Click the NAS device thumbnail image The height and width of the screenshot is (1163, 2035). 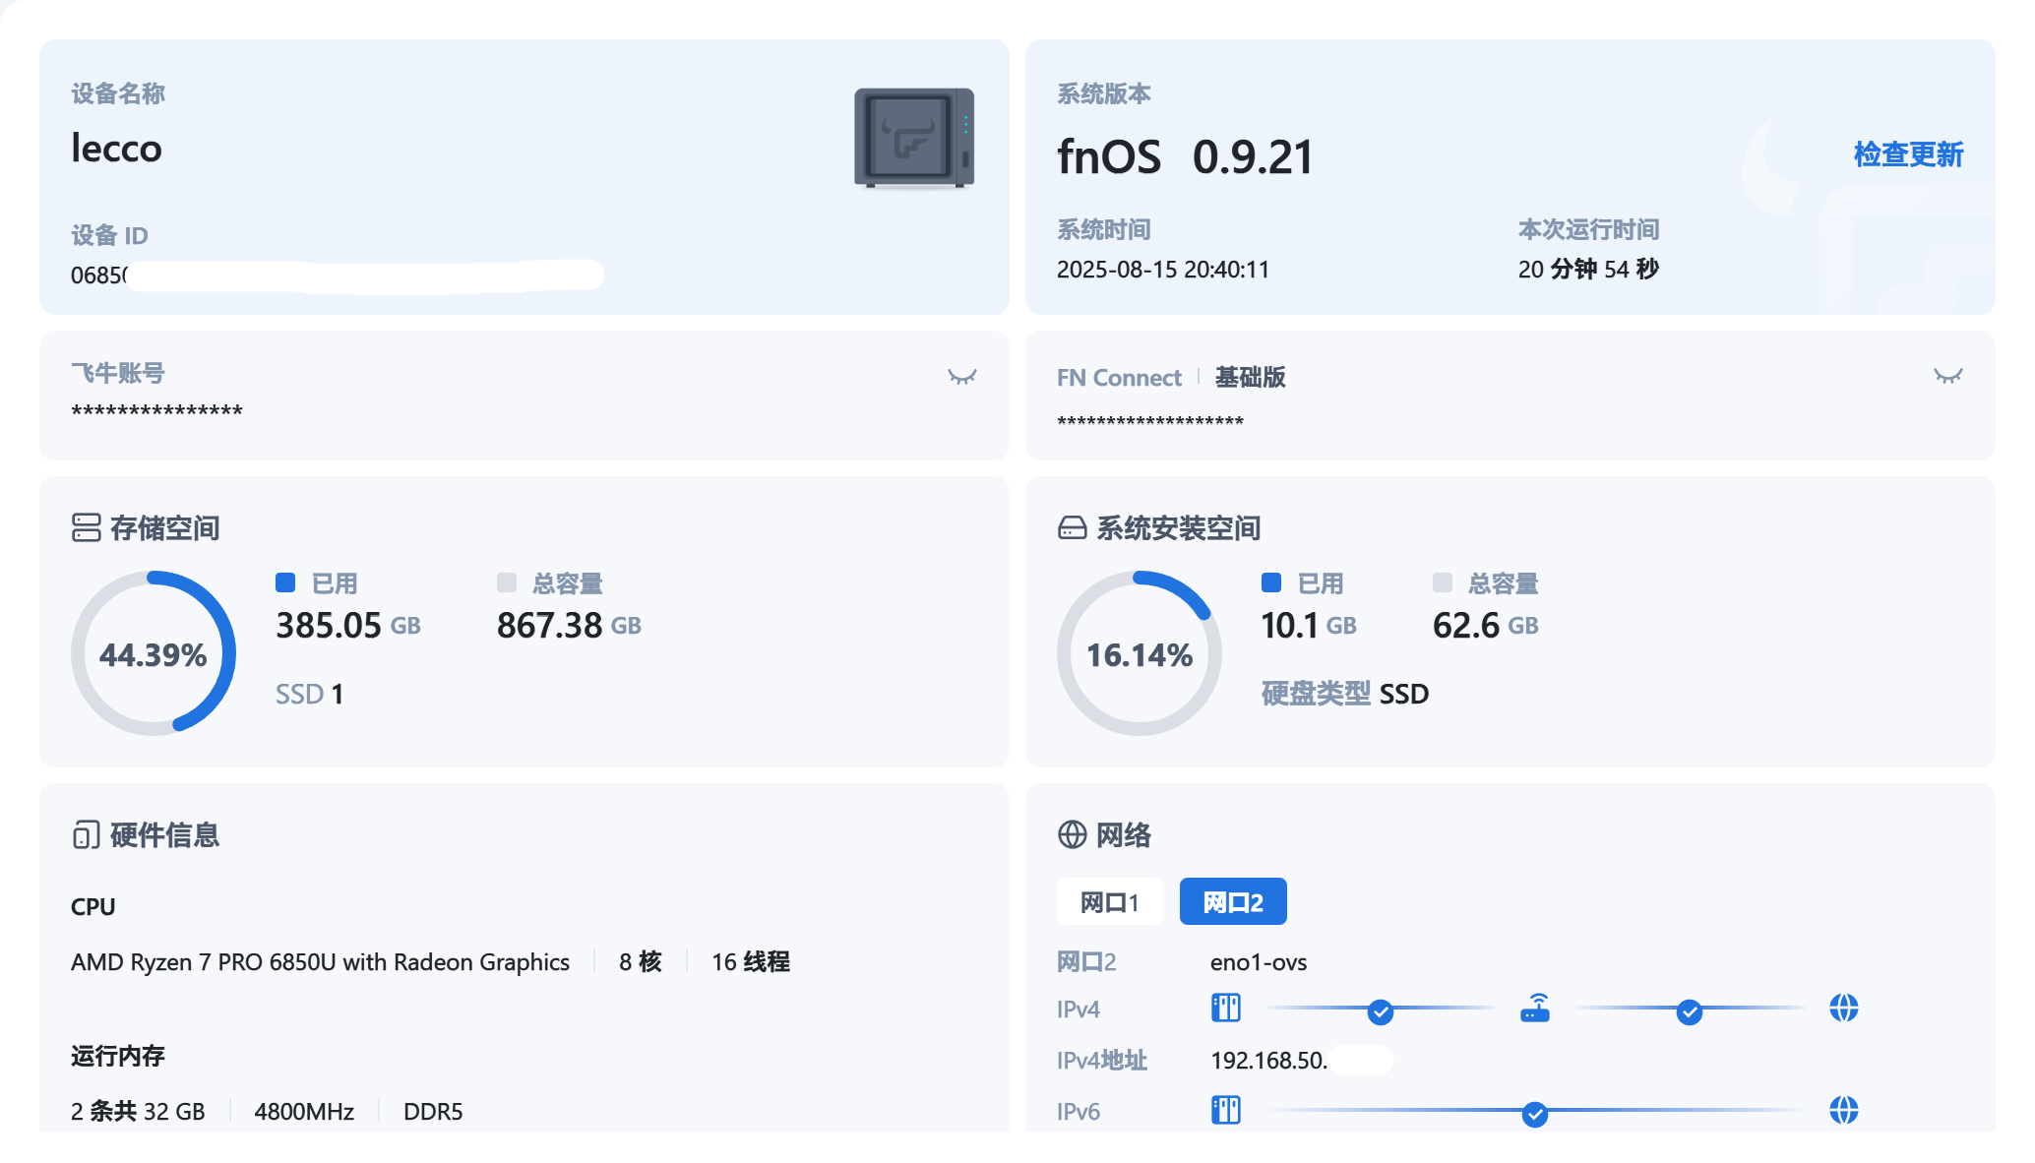(913, 138)
